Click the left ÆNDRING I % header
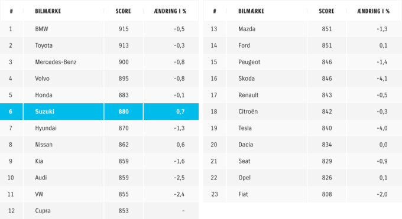Image resolution: width=402 pixels, height=219 pixels. [x=170, y=11]
